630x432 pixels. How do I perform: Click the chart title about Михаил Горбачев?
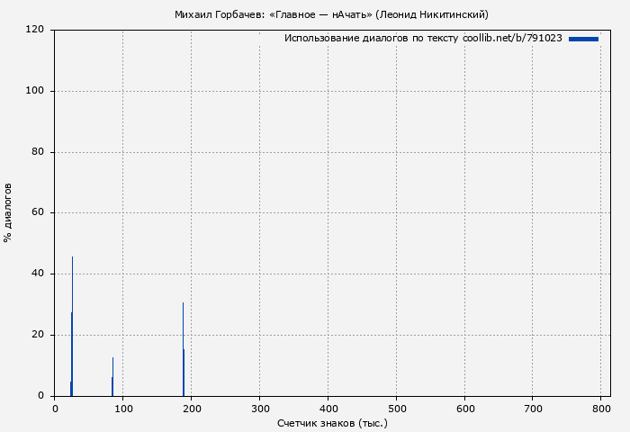(x=331, y=14)
